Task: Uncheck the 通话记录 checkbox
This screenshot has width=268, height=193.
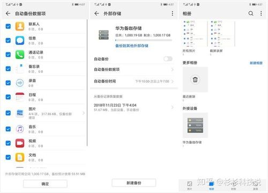Action: (8, 55)
